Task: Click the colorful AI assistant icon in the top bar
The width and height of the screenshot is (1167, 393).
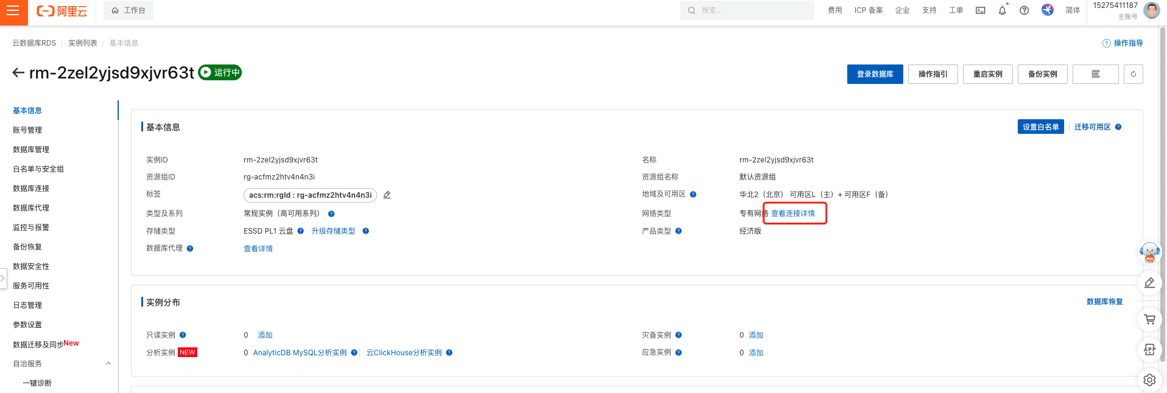Action: pos(1048,10)
